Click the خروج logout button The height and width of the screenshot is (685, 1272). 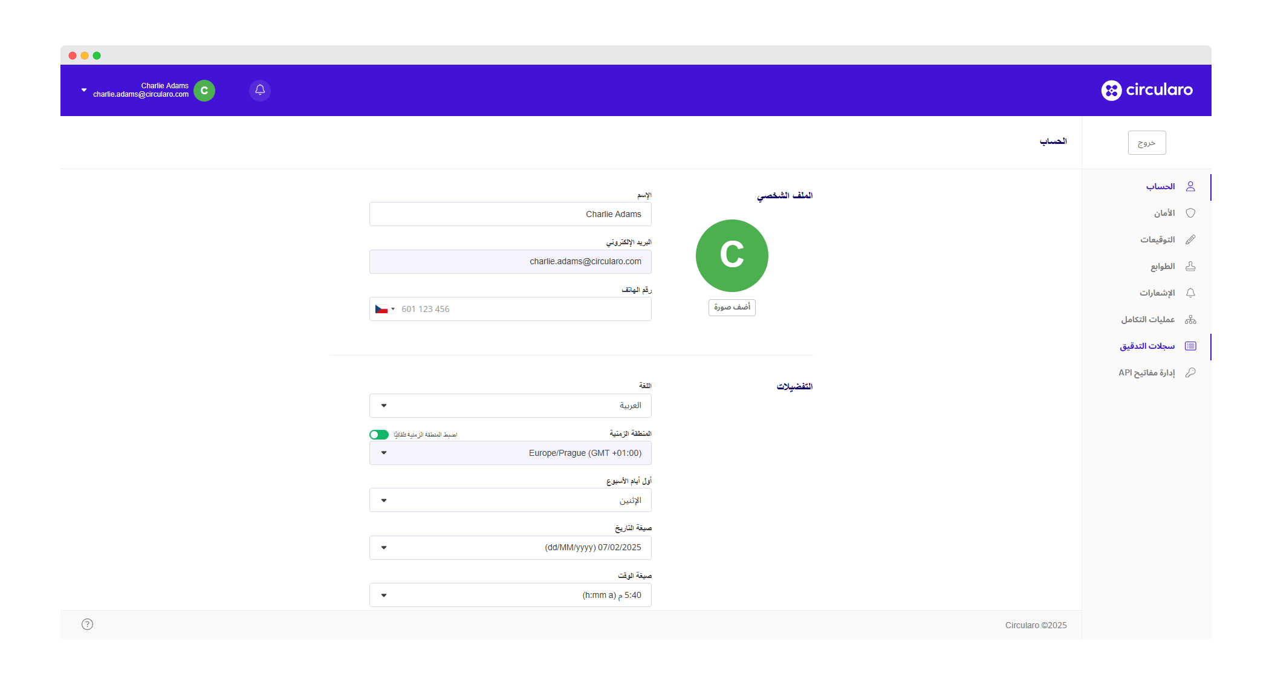(x=1146, y=143)
